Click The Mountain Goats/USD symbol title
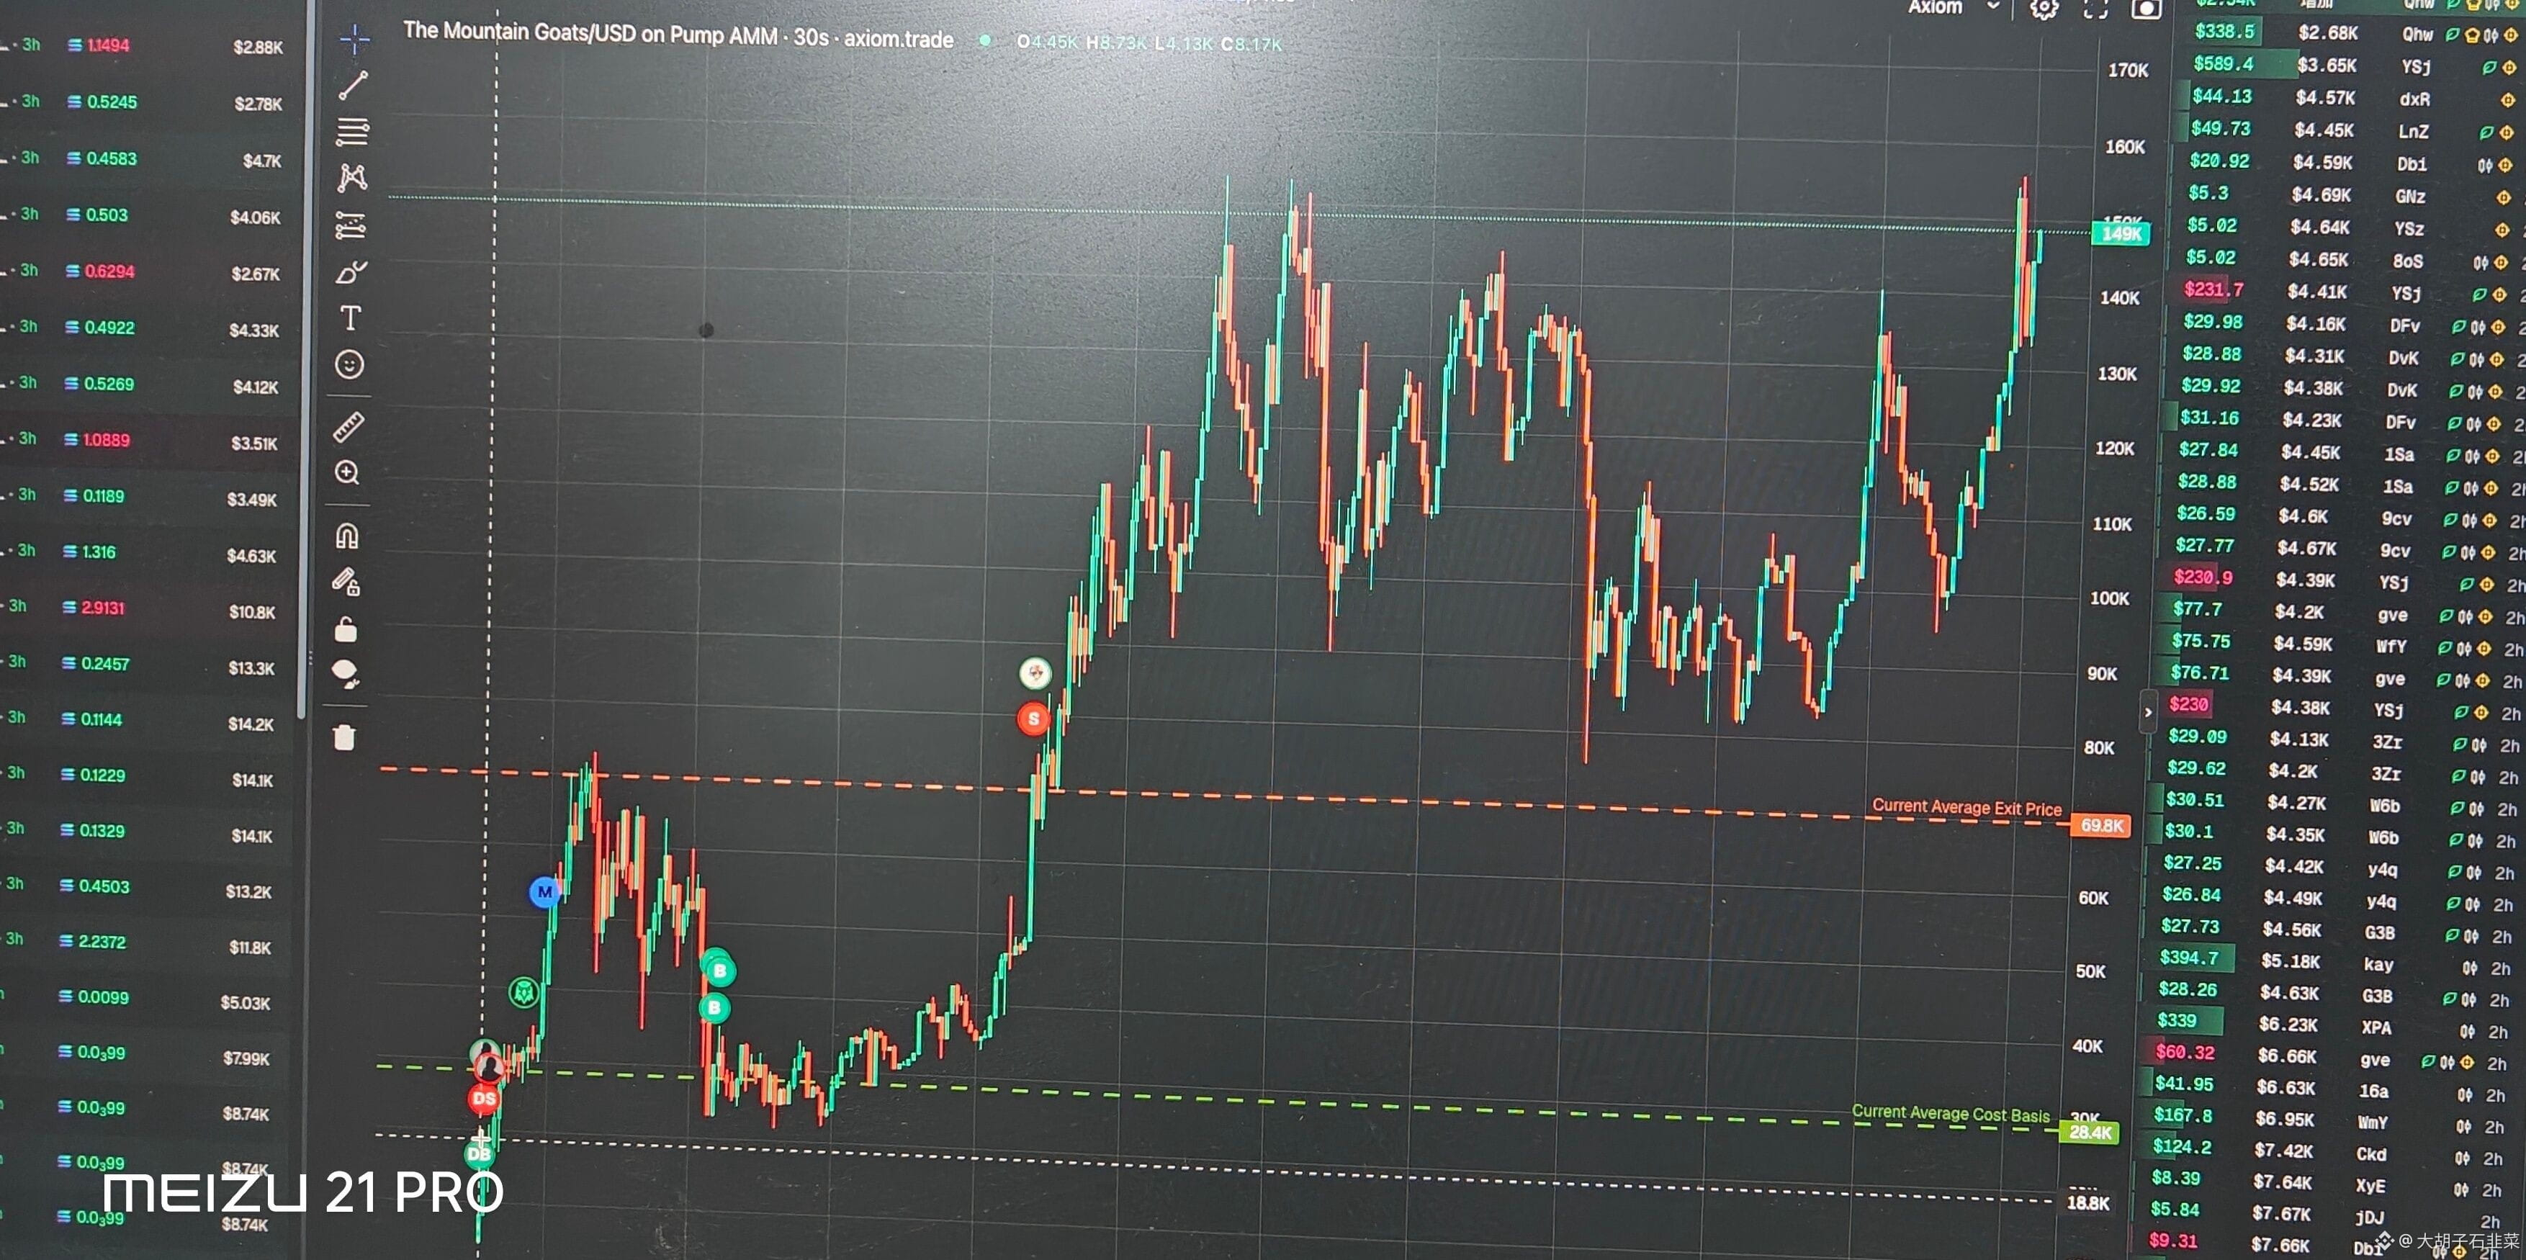 pos(588,33)
